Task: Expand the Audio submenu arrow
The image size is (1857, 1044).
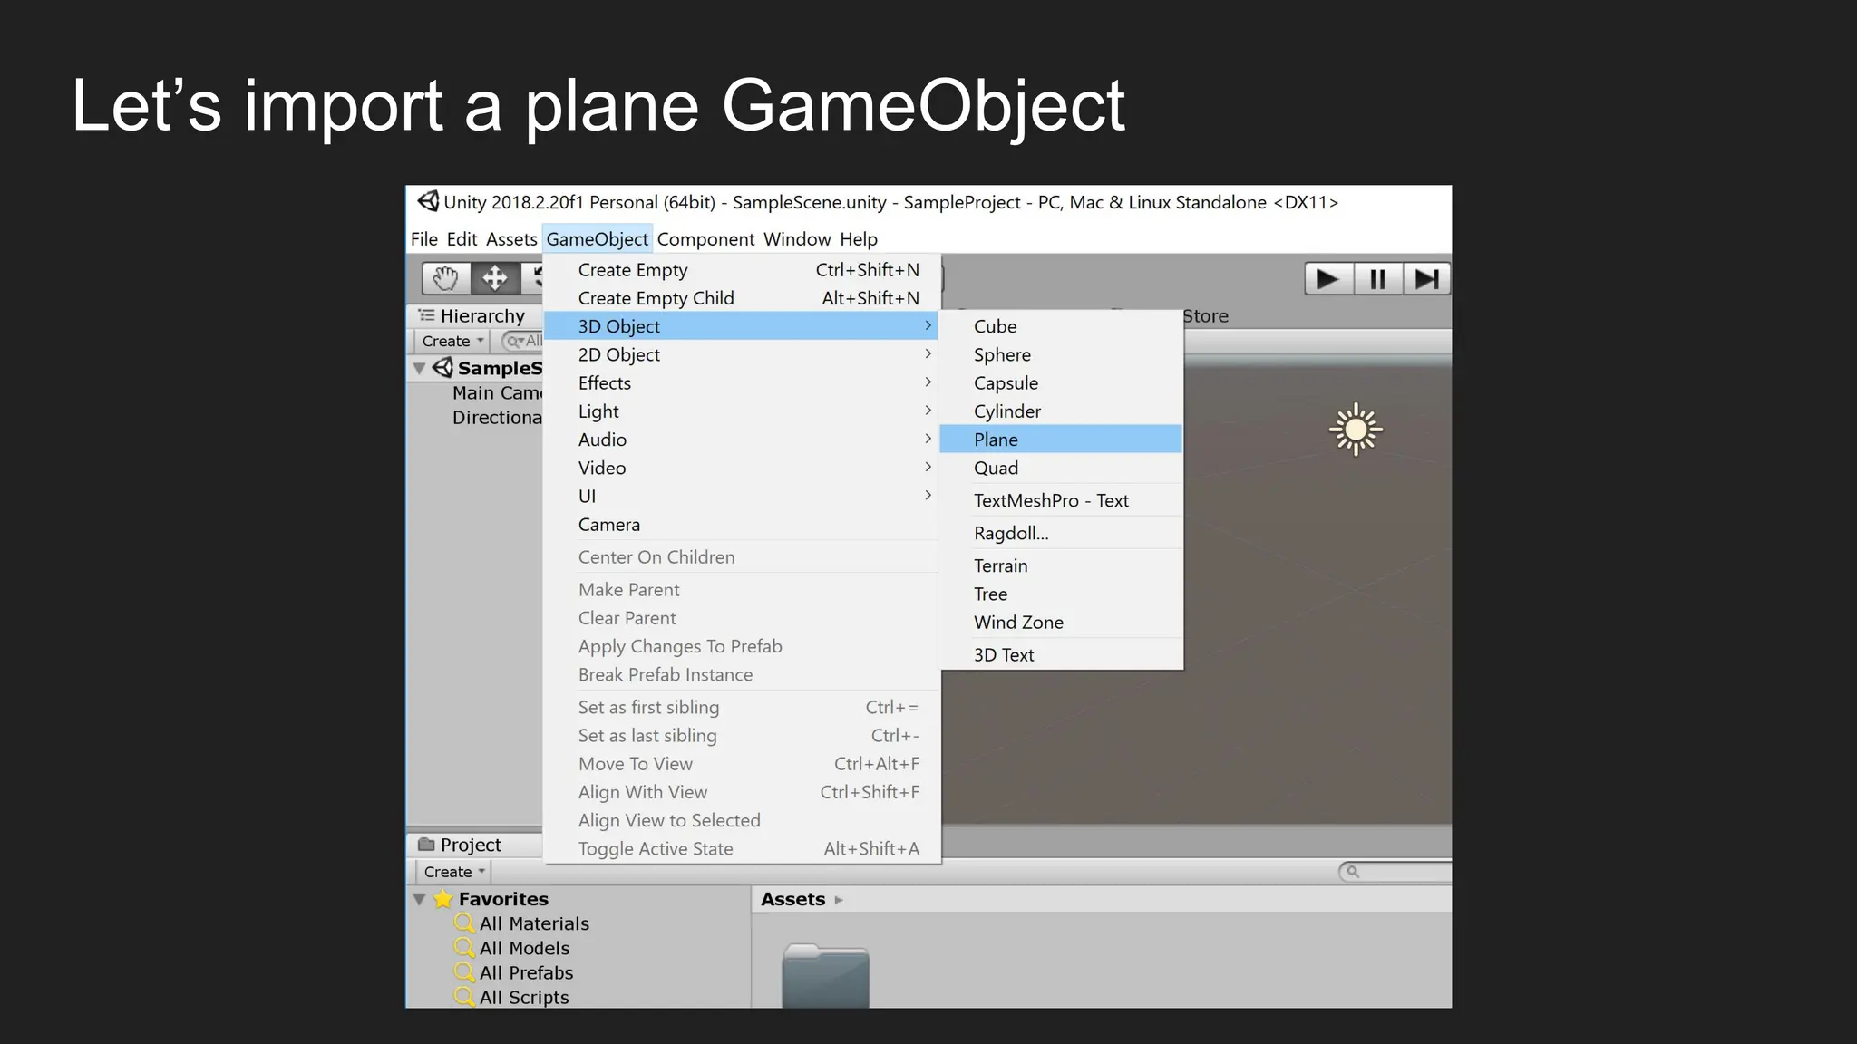Action: click(928, 439)
